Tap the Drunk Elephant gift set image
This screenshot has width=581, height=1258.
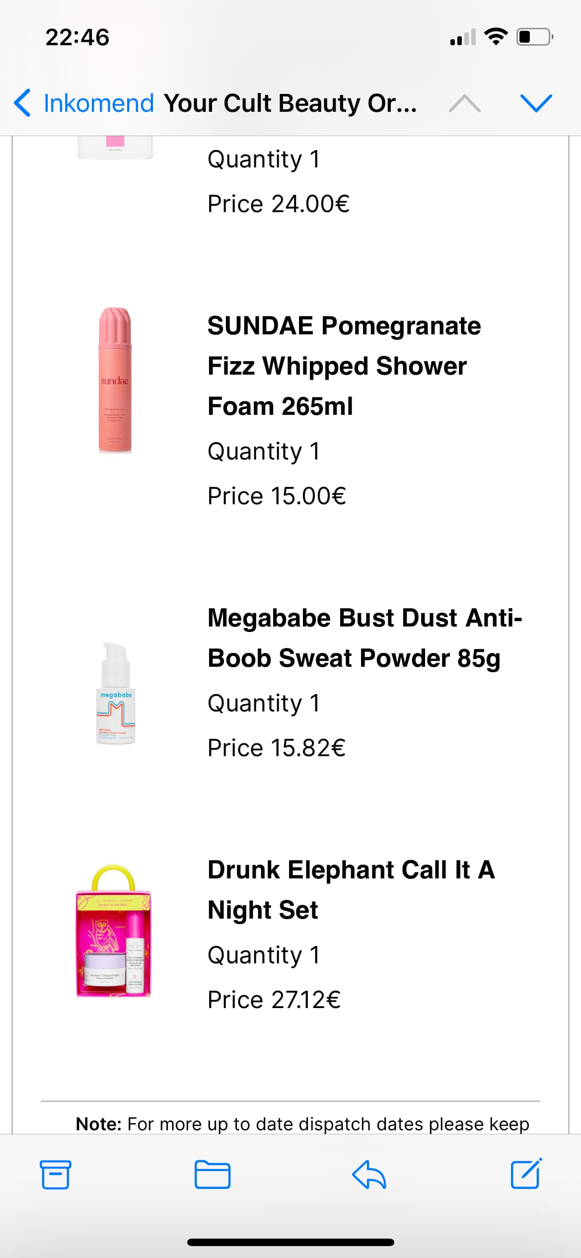[114, 932]
